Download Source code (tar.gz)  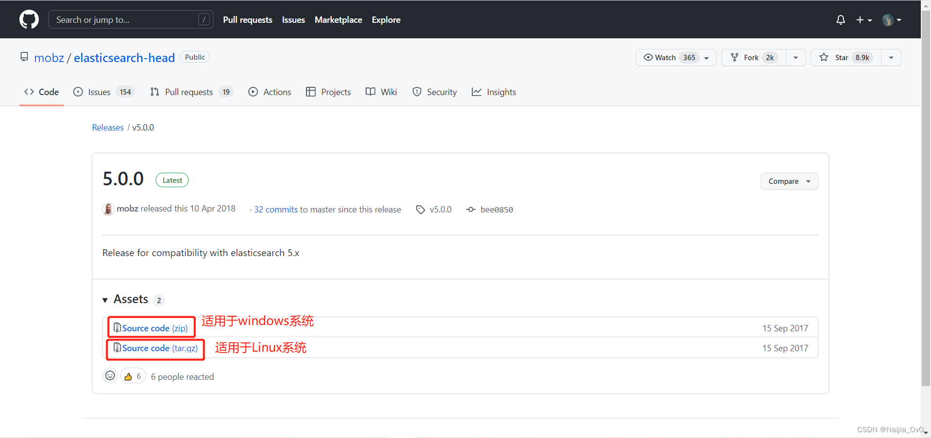coord(160,348)
